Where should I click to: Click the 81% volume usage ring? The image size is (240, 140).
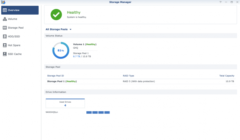[61, 50]
